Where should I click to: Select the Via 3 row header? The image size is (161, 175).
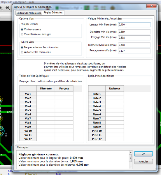[28, 102]
